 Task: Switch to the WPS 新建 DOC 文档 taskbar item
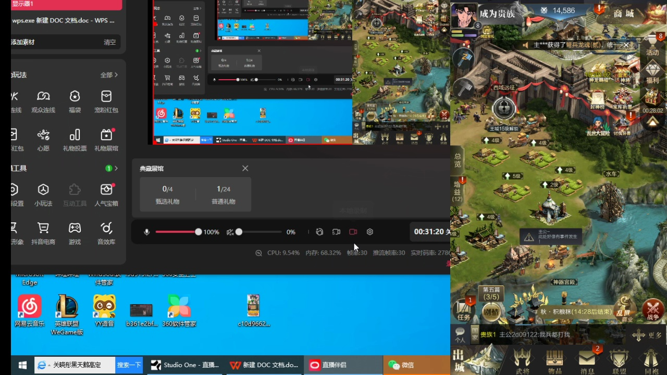[265, 365]
